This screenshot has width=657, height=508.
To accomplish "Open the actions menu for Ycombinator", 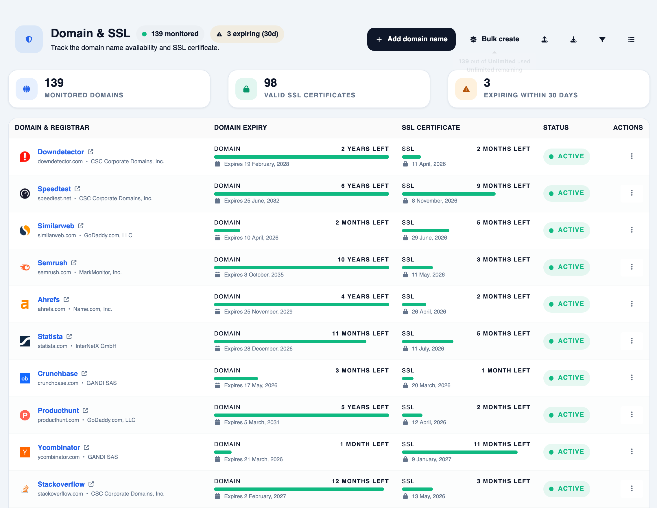I will tap(632, 451).
